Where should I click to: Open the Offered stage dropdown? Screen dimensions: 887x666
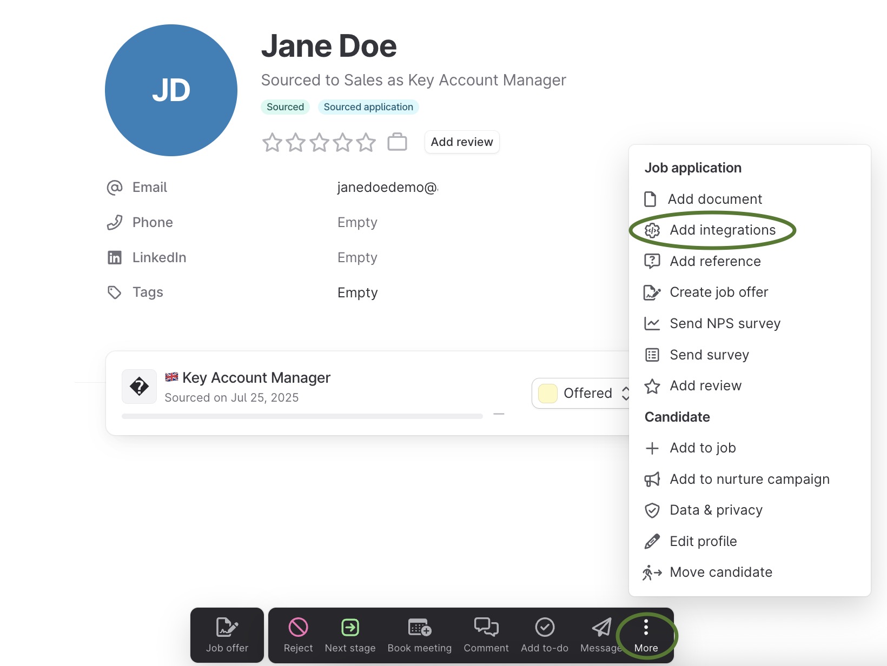pyautogui.click(x=581, y=393)
